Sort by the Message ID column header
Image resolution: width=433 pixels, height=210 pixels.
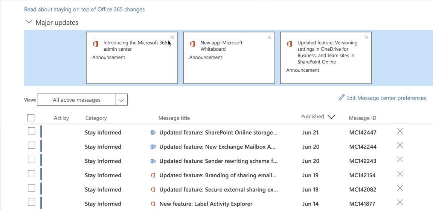pyautogui.click(x=363, y=118)
